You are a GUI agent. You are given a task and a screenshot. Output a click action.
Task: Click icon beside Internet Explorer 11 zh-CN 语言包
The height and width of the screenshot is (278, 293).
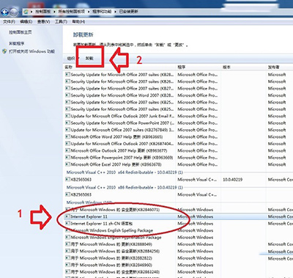pyautogui.click(x=67, y=224)
